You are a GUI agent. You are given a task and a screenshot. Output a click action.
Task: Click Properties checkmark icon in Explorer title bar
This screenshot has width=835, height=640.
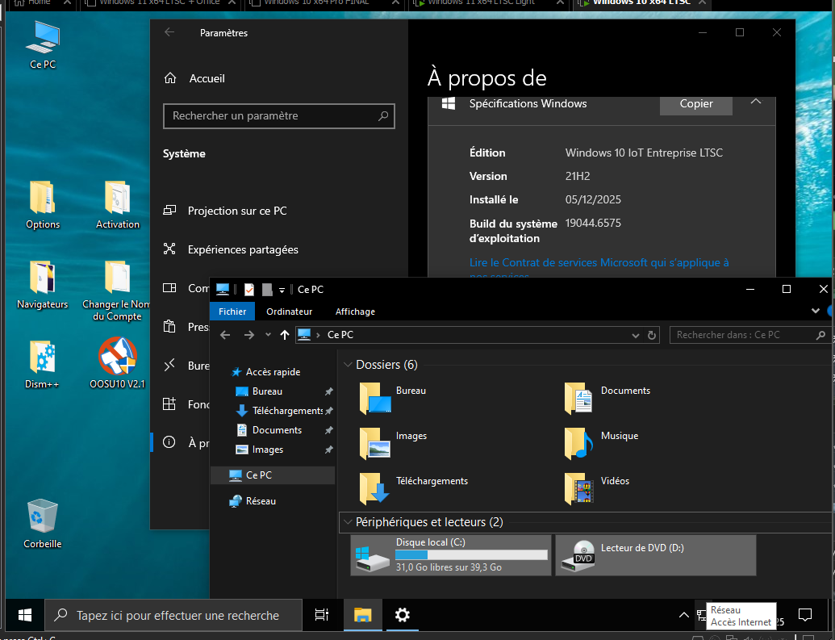point(248,290)
